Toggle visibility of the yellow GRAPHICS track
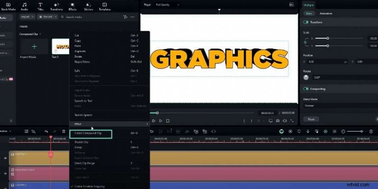Image resolution: width=378 pixels, height=189 pixels. 5,158
